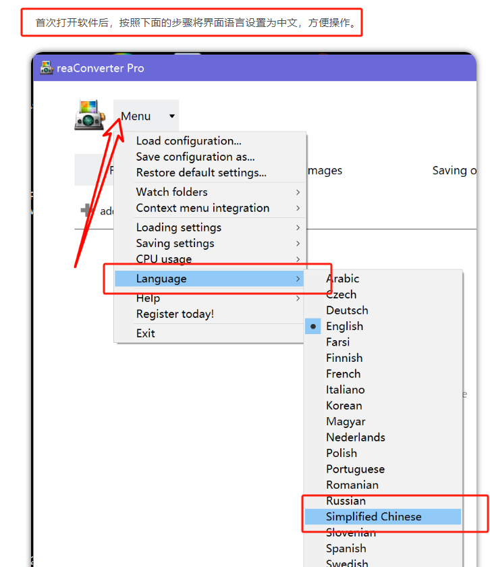
Task: Pick Slovenian in the language list
Action: click(x=383, y=533)
